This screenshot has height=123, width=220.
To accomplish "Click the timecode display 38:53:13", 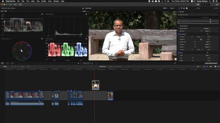I will coord(88,63).
